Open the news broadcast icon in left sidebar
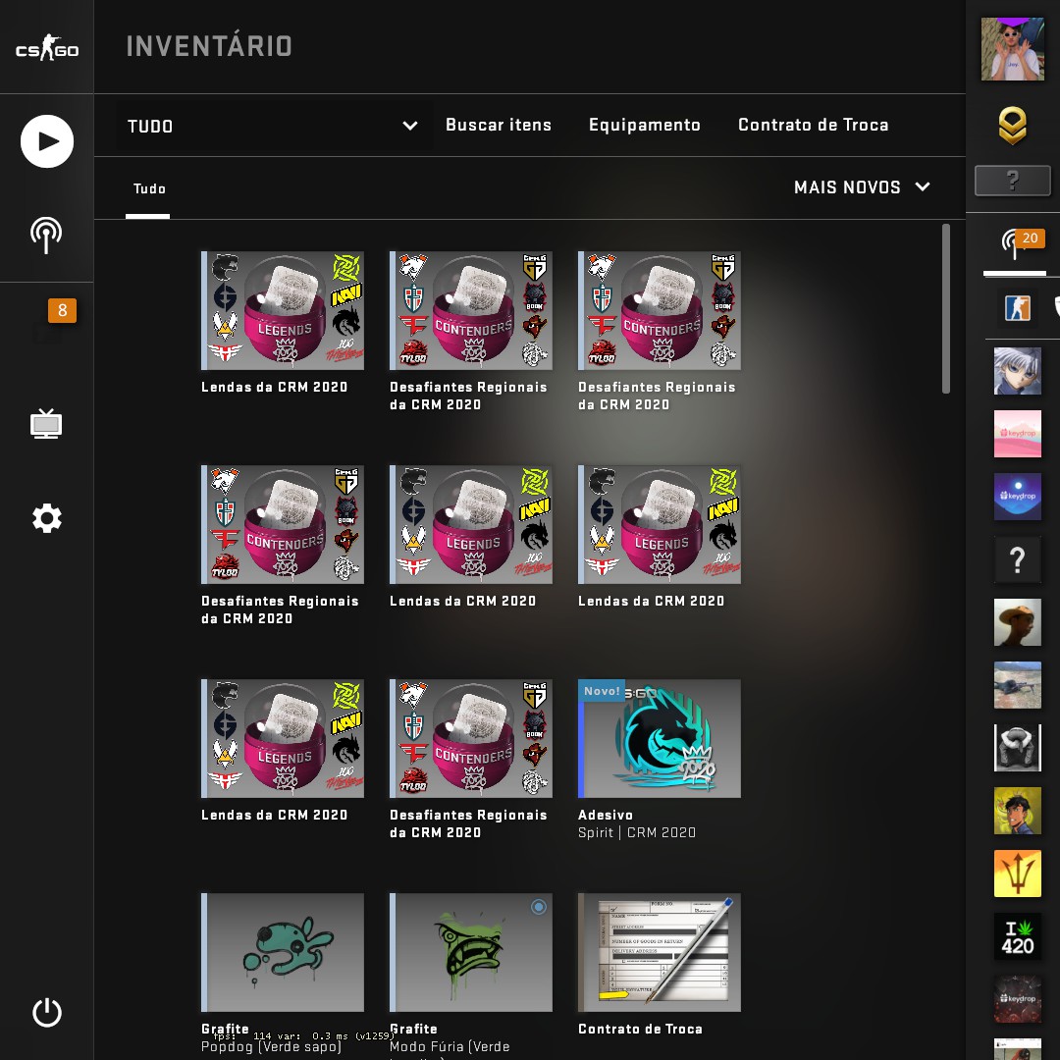1060x1060 pixels. click(46, 236)
